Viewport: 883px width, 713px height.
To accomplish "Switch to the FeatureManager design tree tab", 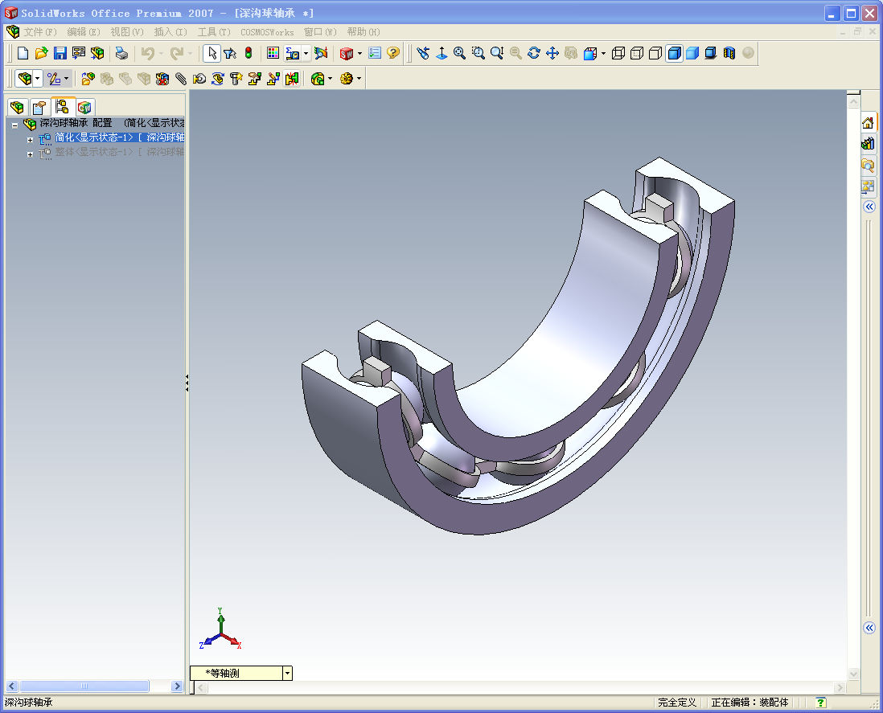I will point(17,107).
